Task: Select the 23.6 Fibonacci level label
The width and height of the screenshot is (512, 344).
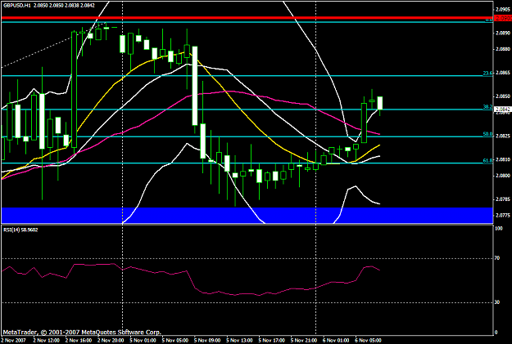Action: click(487, 74)
